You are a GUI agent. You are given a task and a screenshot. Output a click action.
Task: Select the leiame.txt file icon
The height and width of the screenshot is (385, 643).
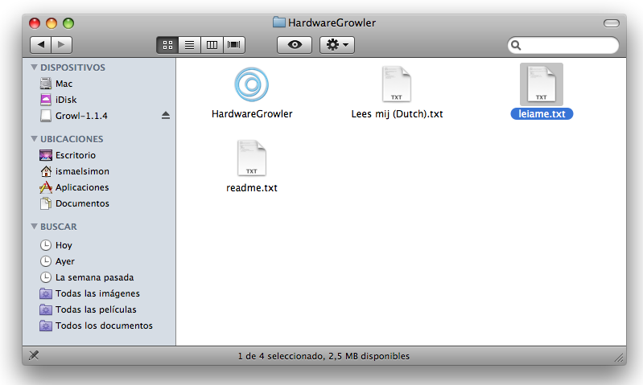click(542, 84)
